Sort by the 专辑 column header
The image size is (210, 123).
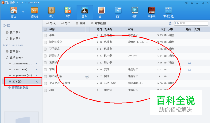coord(139,29)
